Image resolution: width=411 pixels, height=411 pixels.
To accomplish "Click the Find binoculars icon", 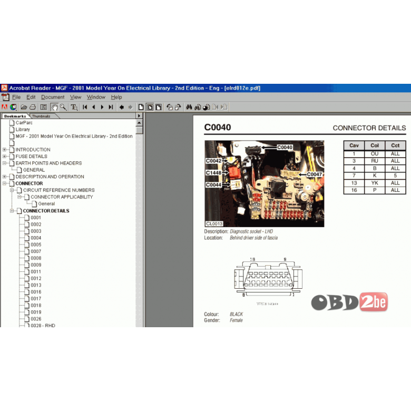I will [x=189, y=107].
